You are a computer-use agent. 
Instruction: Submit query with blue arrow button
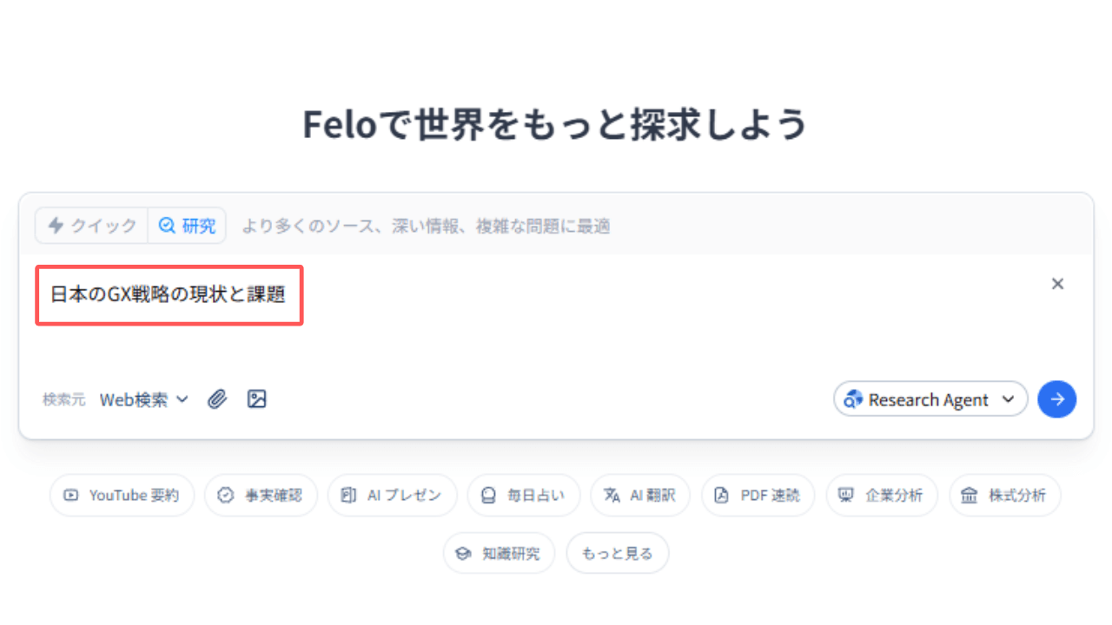(x=1057, y=399)
